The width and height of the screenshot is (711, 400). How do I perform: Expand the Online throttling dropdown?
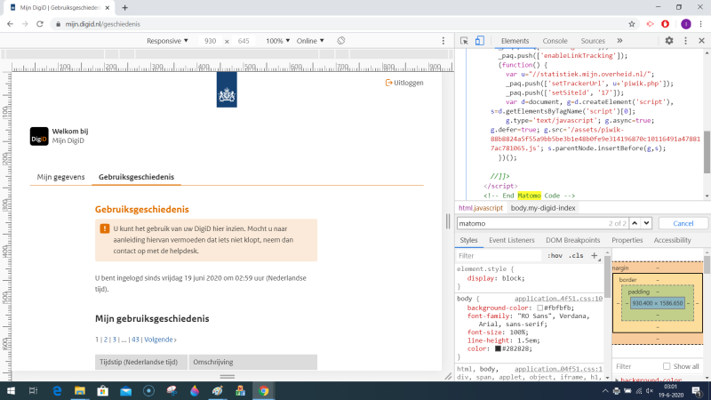[x=310, y=41]
